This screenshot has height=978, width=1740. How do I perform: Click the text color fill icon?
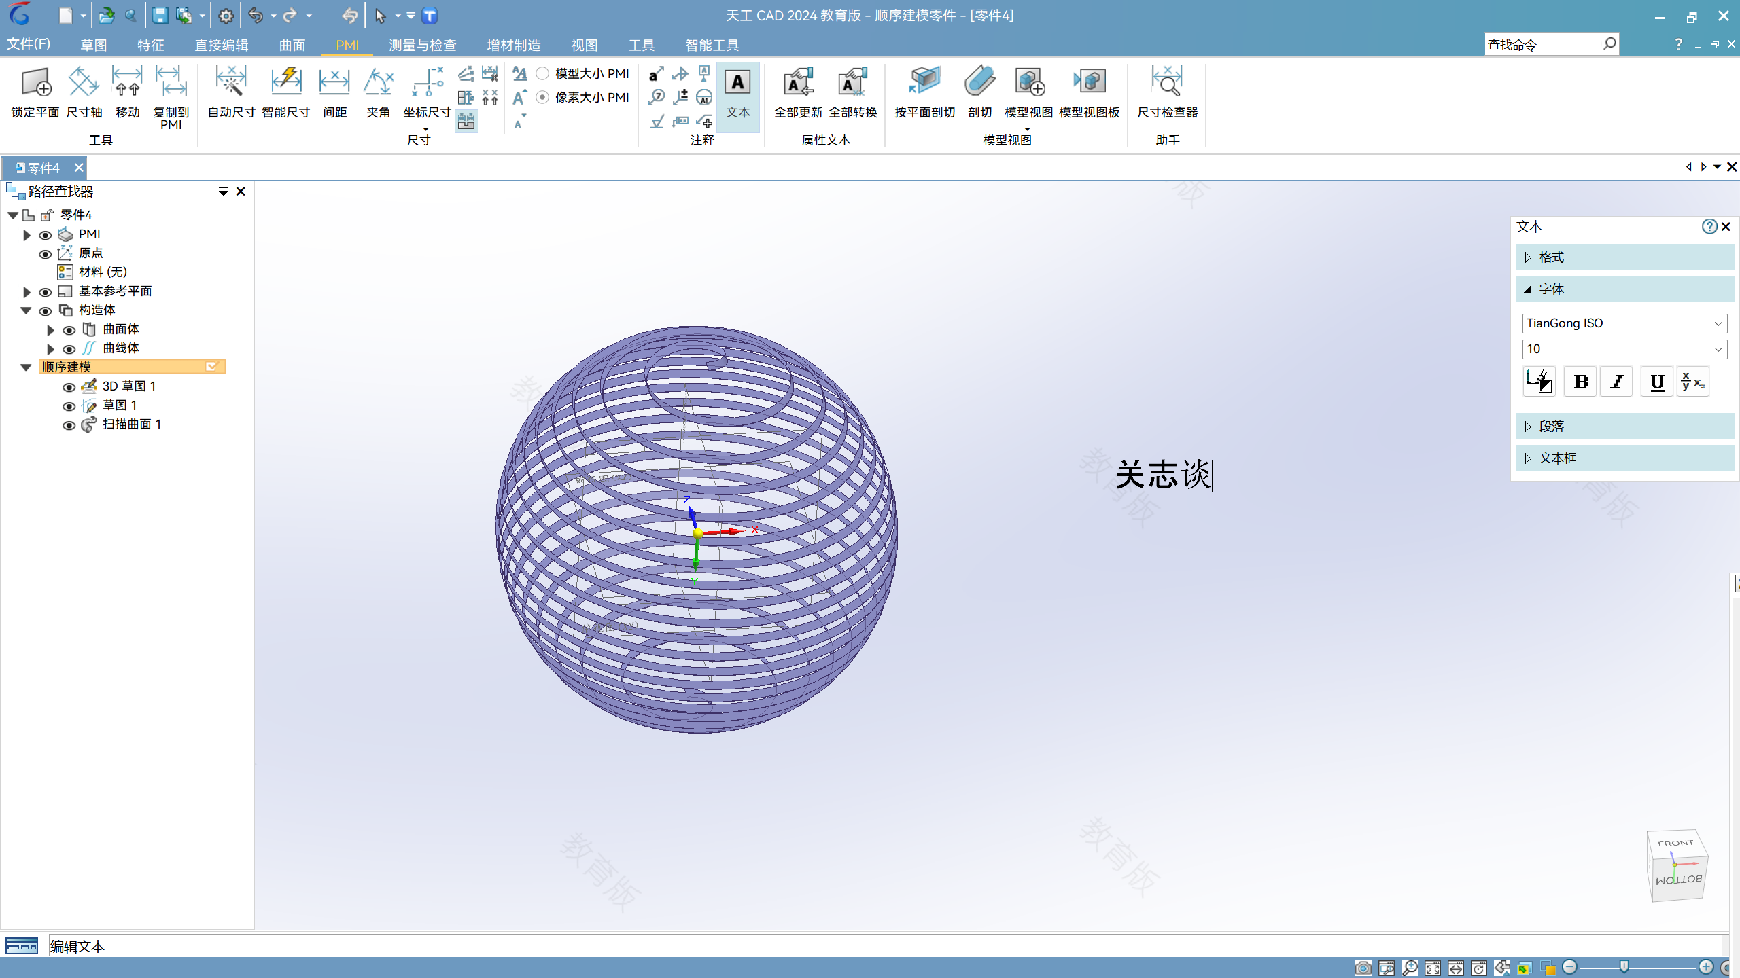click(x=1539, y=382)
